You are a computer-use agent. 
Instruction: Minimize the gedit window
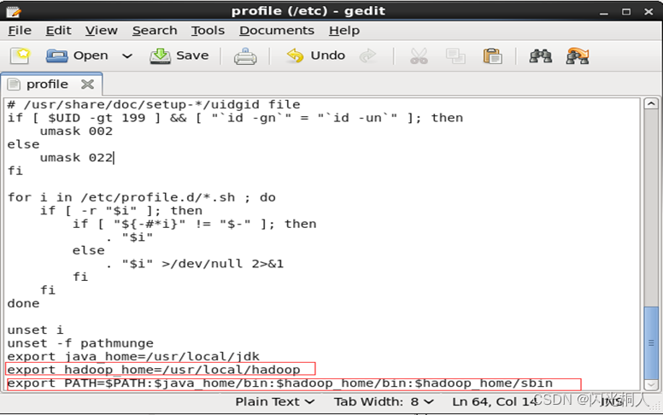click(604, 12)
